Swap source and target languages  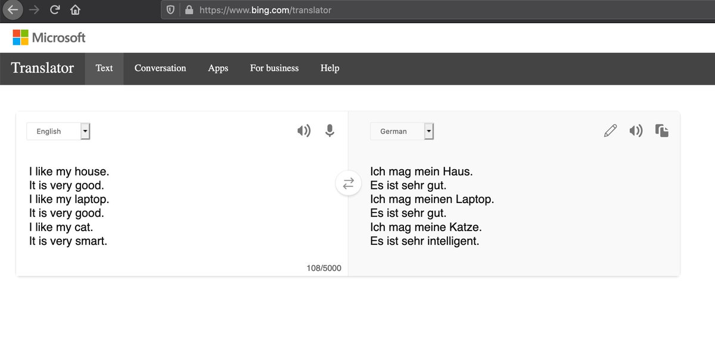click(349, 182)
